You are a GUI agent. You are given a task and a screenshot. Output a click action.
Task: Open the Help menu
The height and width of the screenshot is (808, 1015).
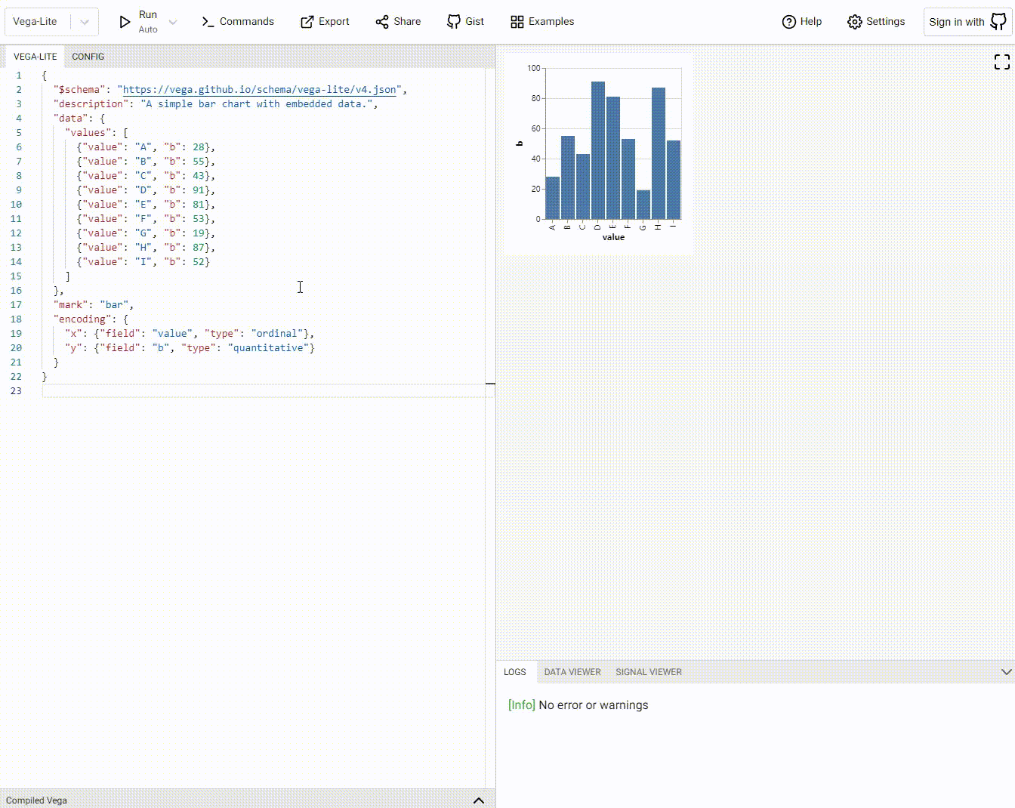pyautogui.click(x=802, y=22)
